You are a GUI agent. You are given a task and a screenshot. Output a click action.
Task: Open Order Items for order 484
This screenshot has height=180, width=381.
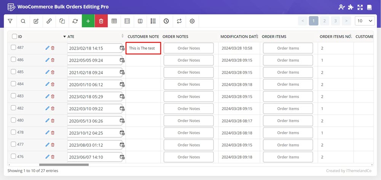pos(288,84)
